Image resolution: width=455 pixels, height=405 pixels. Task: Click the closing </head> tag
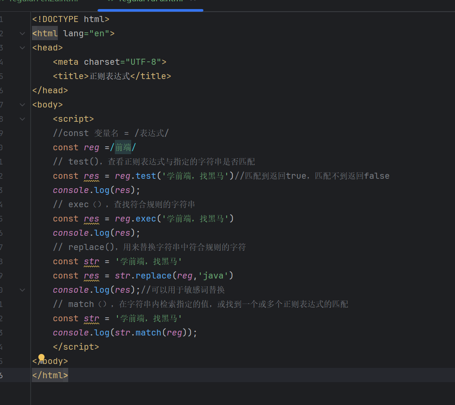point(50,91)
